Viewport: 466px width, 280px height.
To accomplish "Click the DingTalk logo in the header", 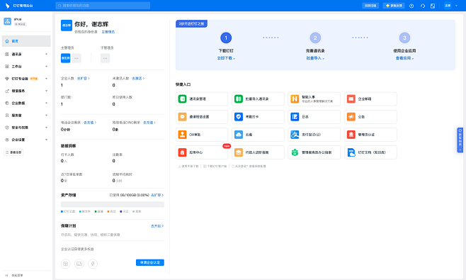I will click(7, 6).
